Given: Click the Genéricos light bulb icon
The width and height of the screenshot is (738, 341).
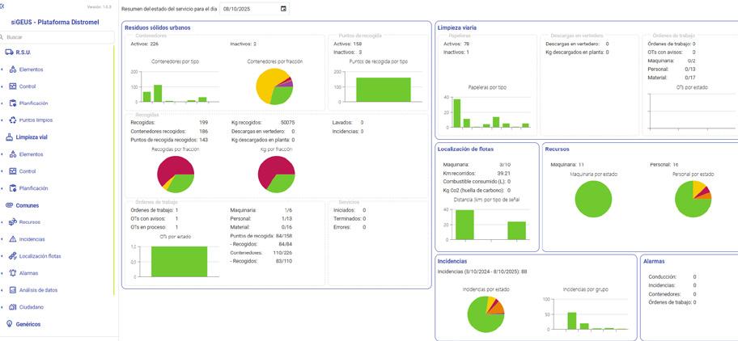Looking at the screenshot, I should click(9, 324).
